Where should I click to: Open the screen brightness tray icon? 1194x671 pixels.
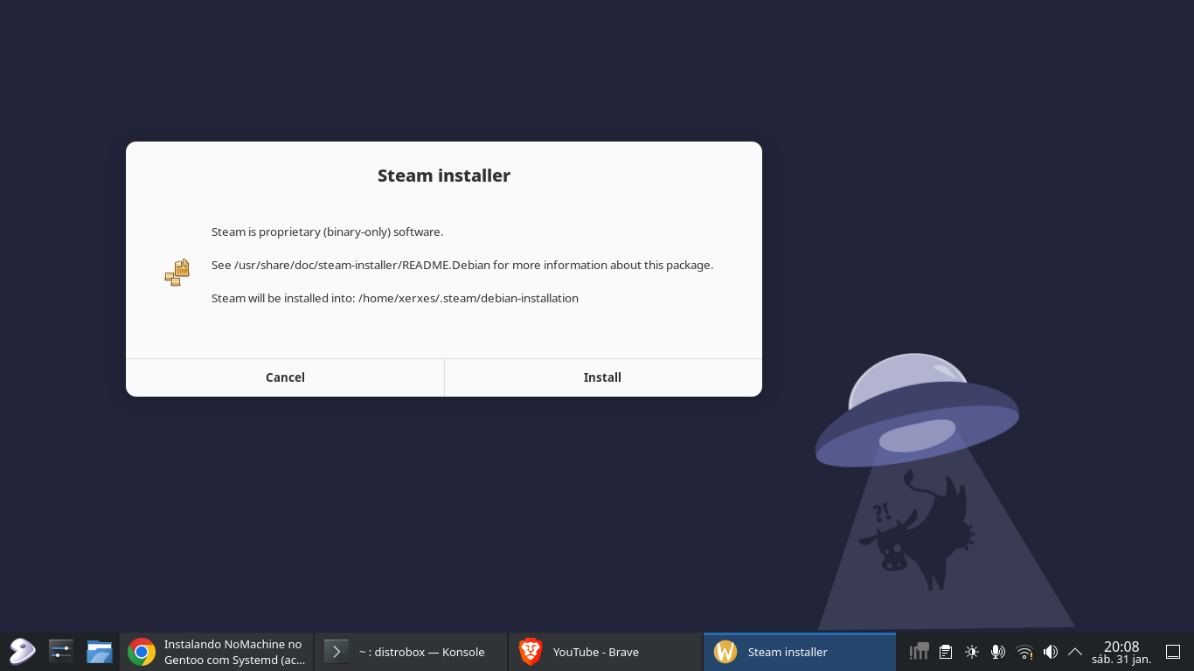point(971,652)
